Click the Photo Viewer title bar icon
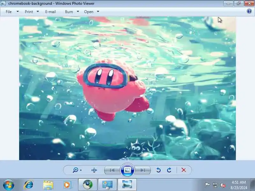 point(3,3)
